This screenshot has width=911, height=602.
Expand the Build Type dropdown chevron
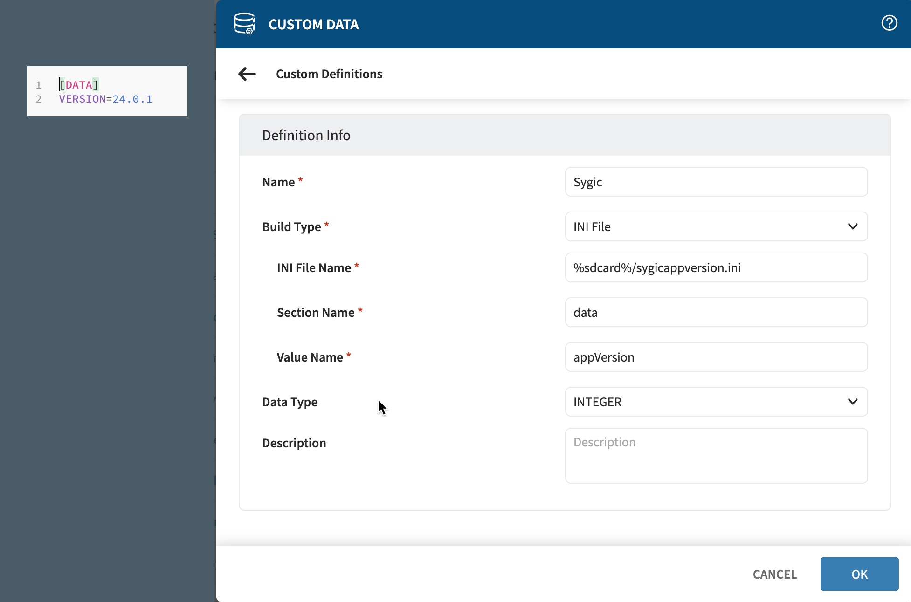pos(852,226)
